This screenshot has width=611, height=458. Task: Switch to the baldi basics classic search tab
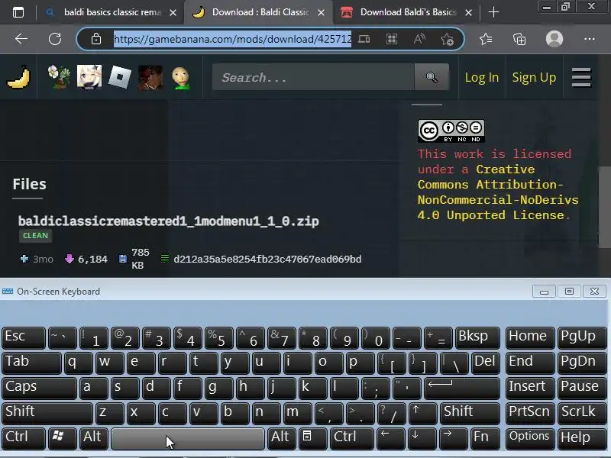pyautogui.click(x=111, y=12)
